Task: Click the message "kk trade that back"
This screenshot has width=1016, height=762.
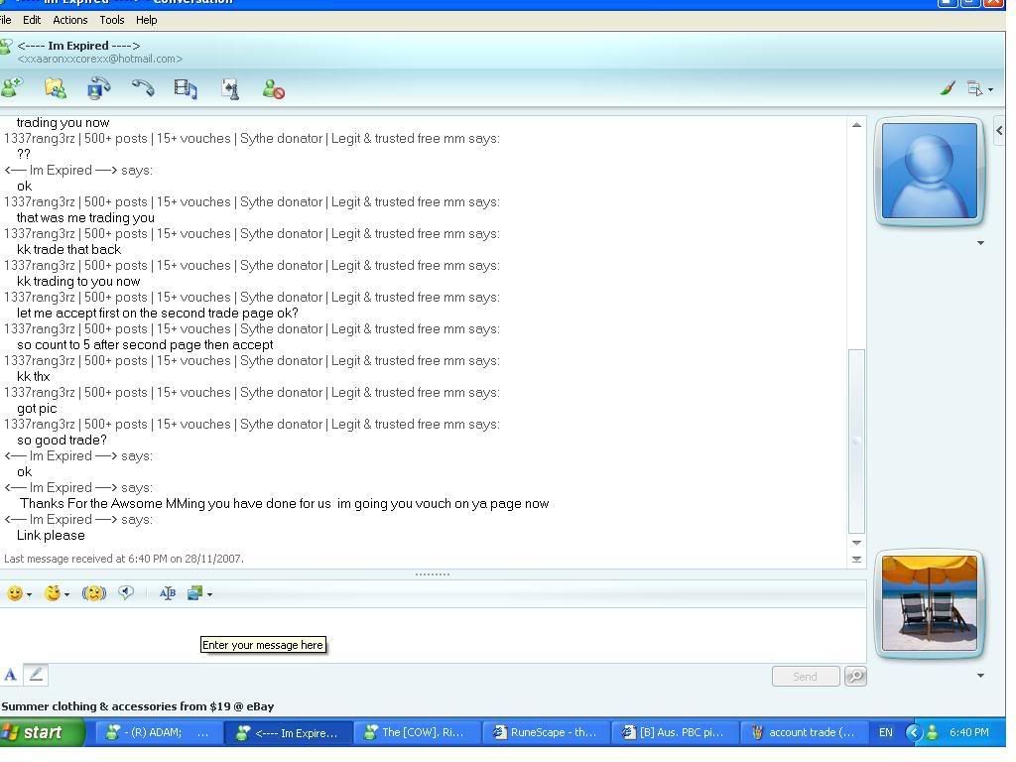Action: [x=68, y=249]
